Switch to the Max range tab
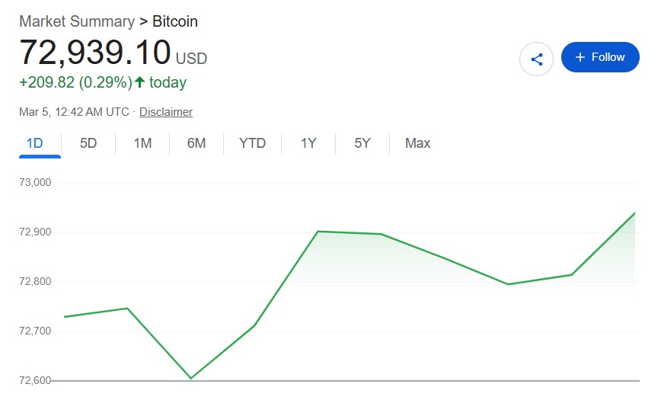This screenshot has width=661, height=400. point(417,143)
